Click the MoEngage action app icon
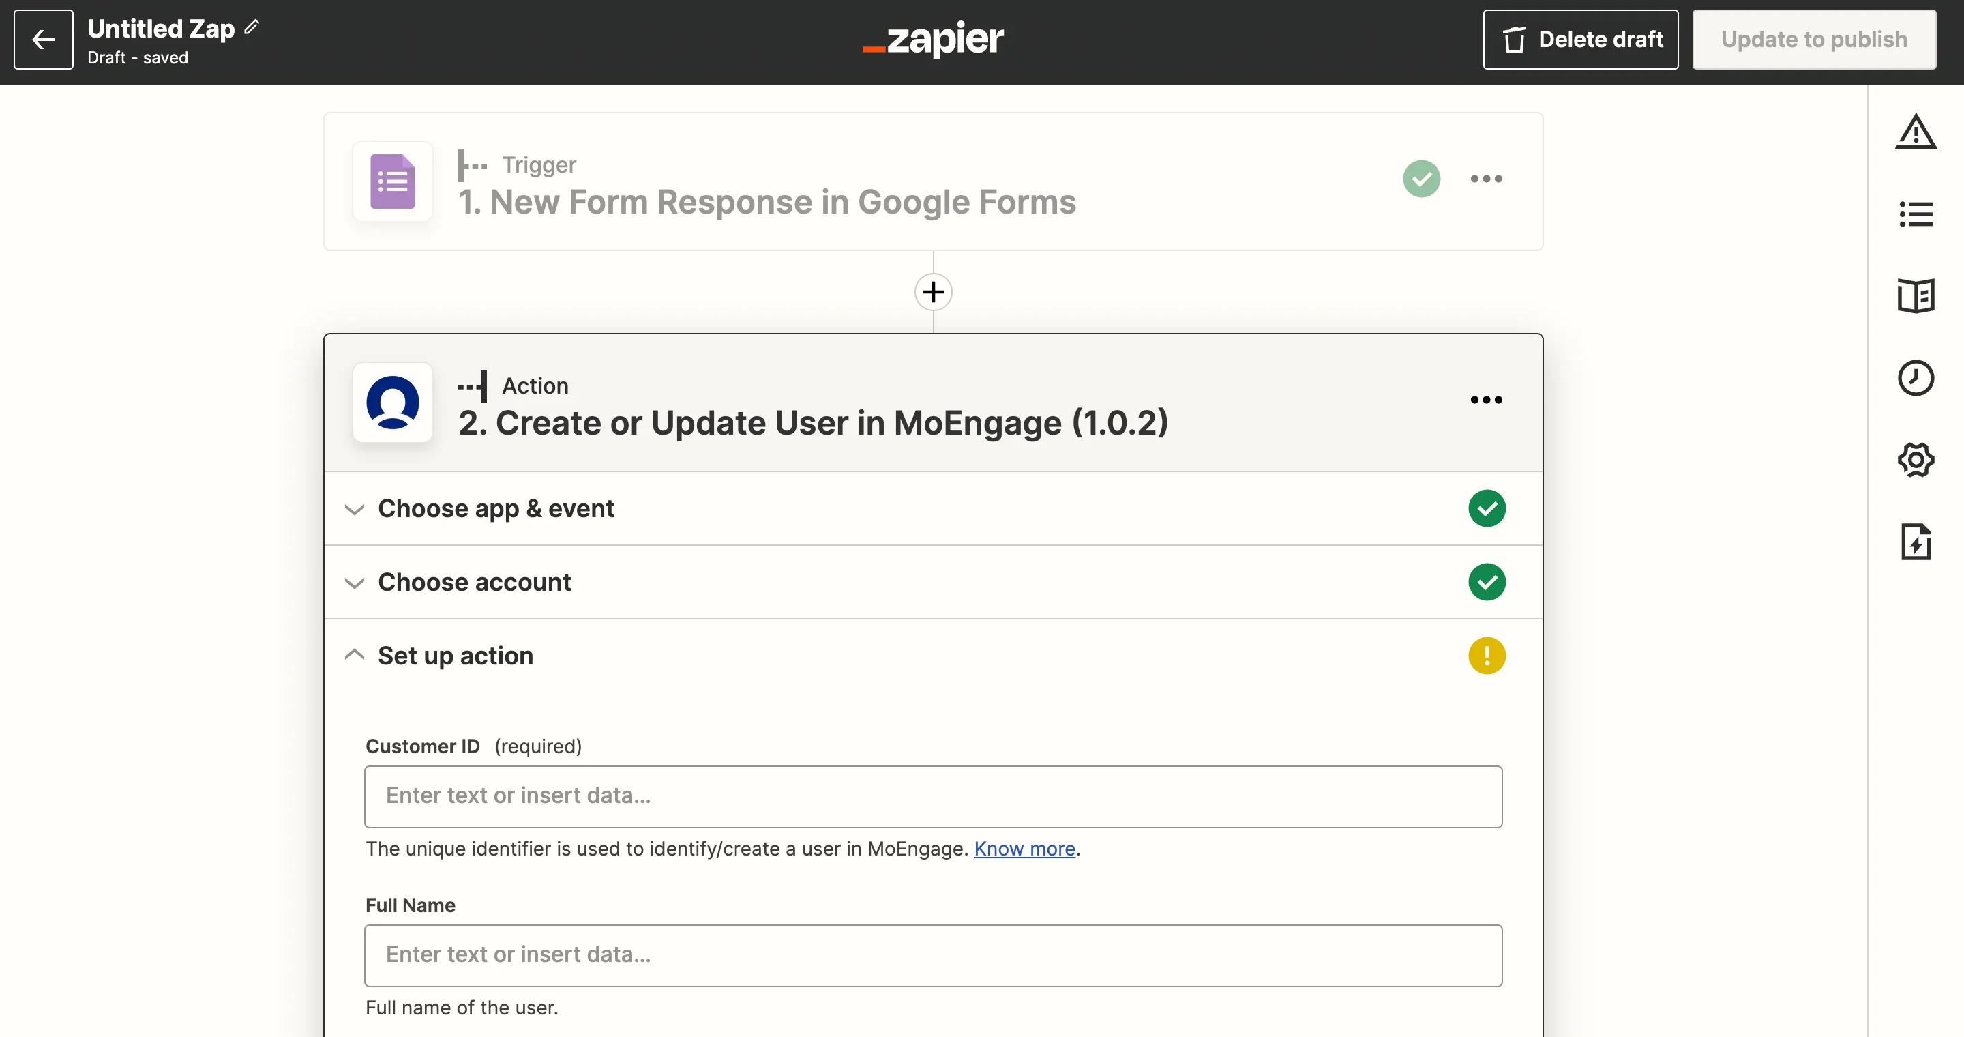1964x1037 pixels. (x=393, y=403)
